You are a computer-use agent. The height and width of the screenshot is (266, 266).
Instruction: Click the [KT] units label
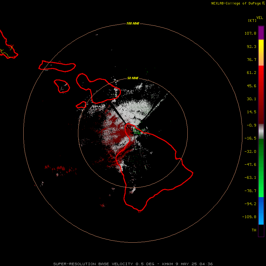click(252, 20)
